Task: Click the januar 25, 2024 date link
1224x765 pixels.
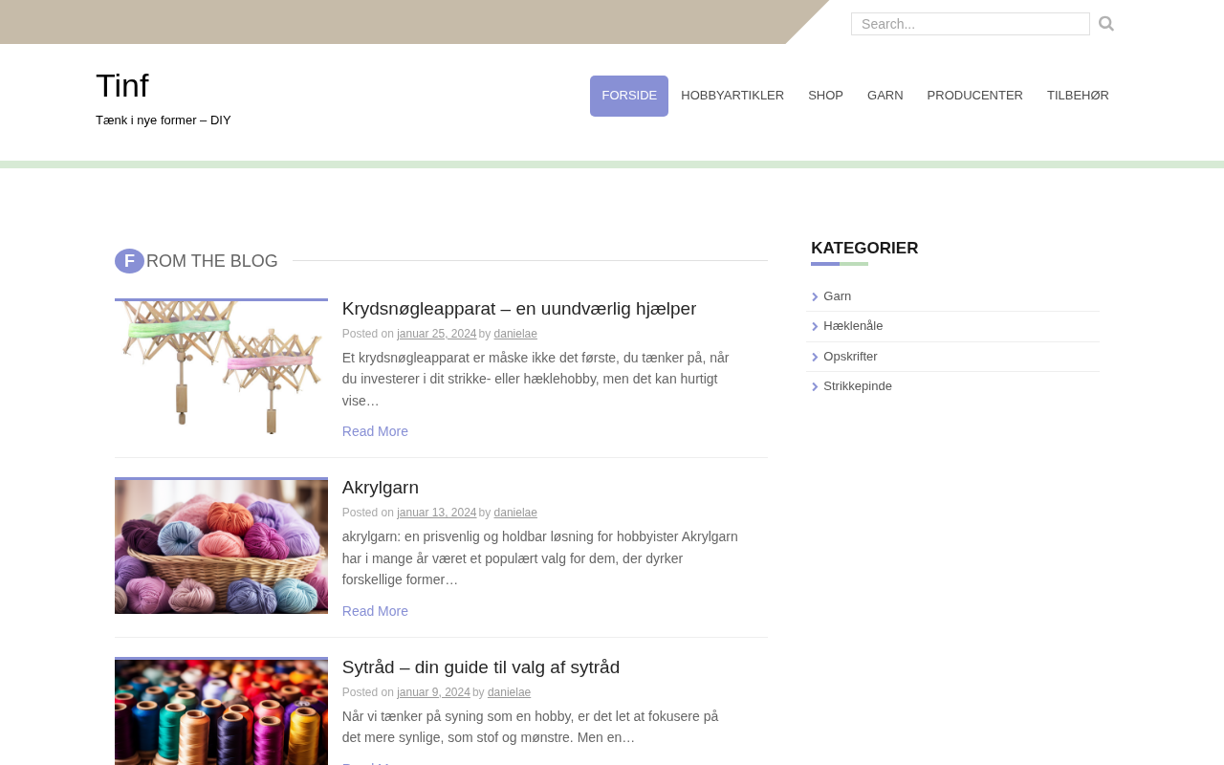Action: tap(436, 334)
